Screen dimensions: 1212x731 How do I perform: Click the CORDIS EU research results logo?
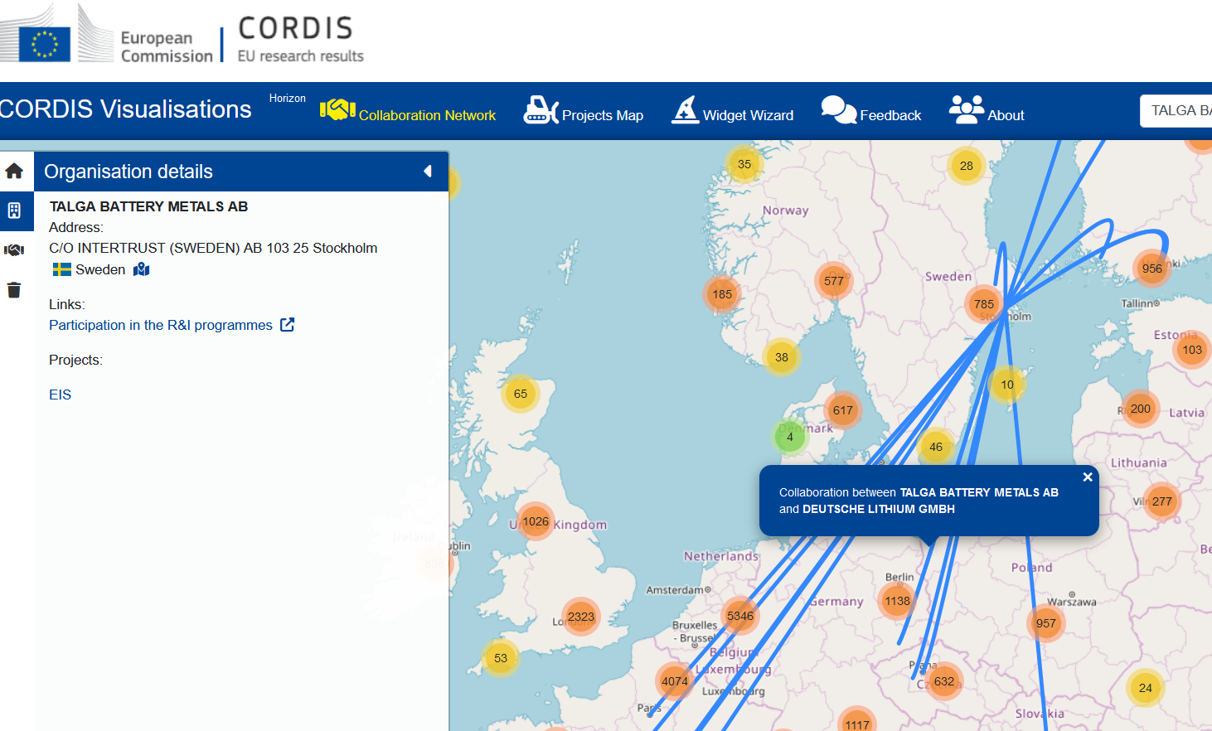(x=300, y=39)
